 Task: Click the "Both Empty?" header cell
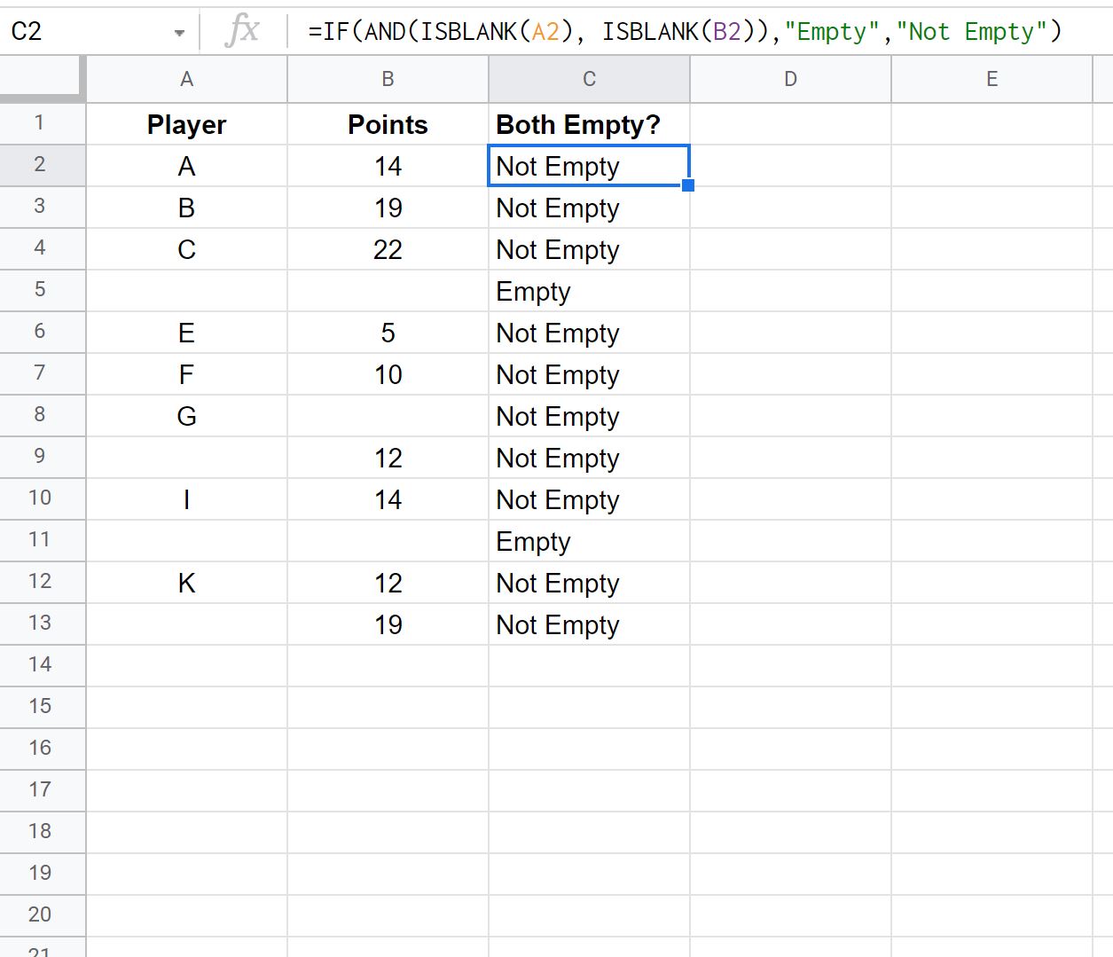[589, 125]
